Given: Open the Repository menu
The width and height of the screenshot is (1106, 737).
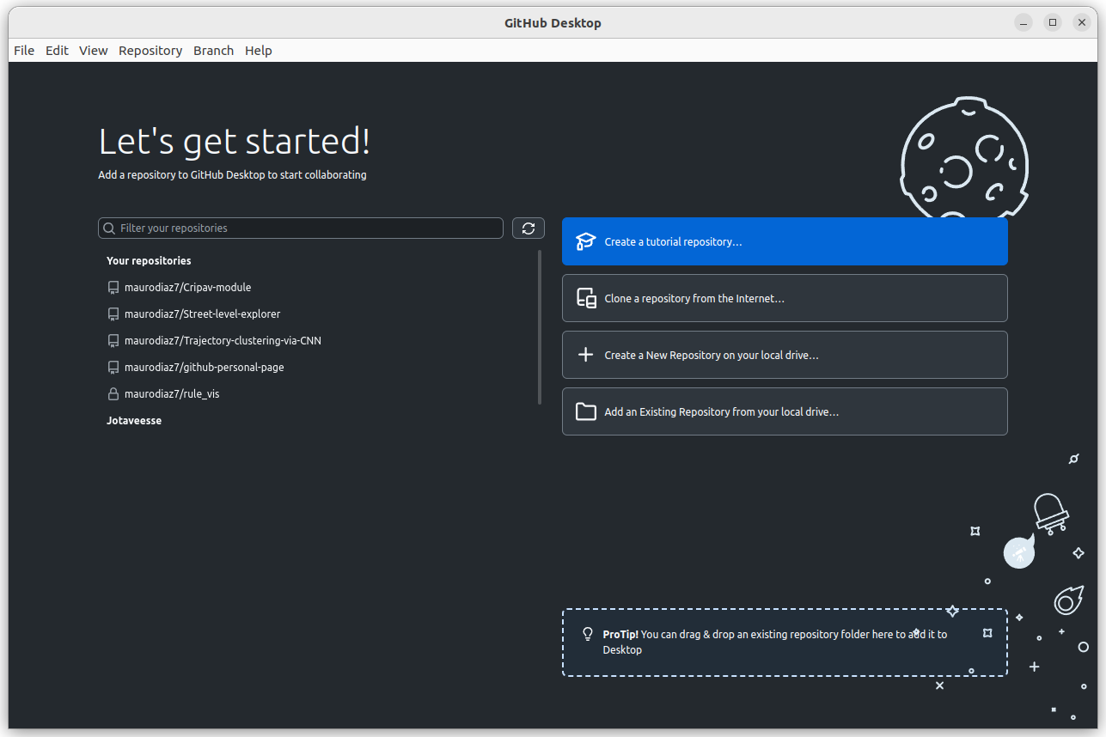Looking at the screenshot, I should coord(150,50).
